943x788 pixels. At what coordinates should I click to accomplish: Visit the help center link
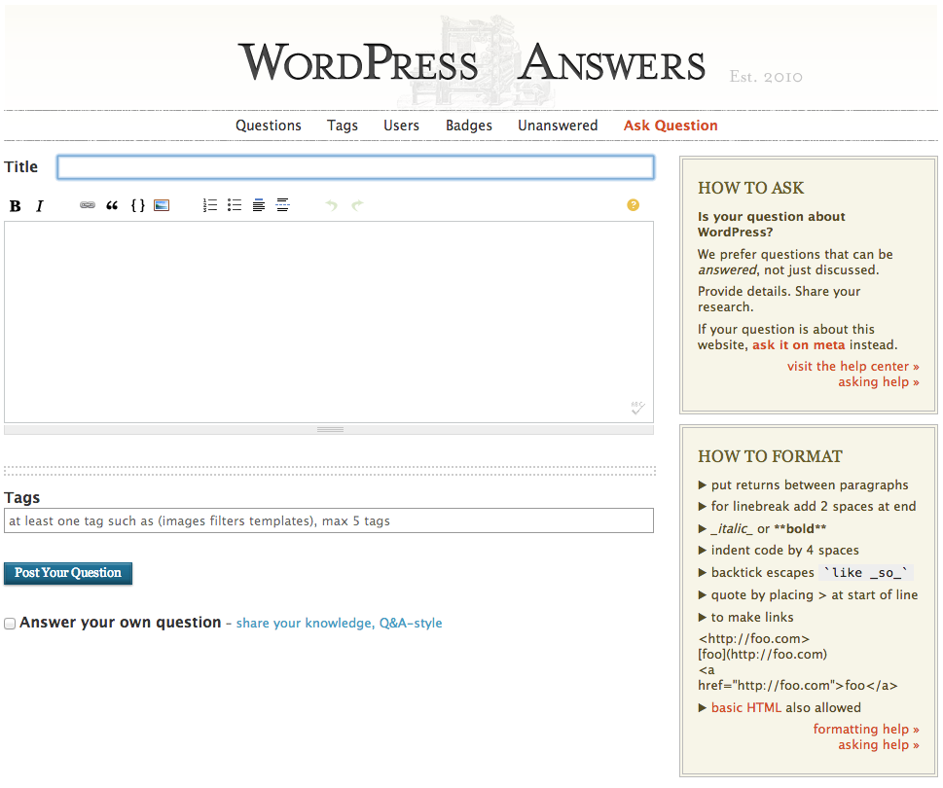pos(852,366)
